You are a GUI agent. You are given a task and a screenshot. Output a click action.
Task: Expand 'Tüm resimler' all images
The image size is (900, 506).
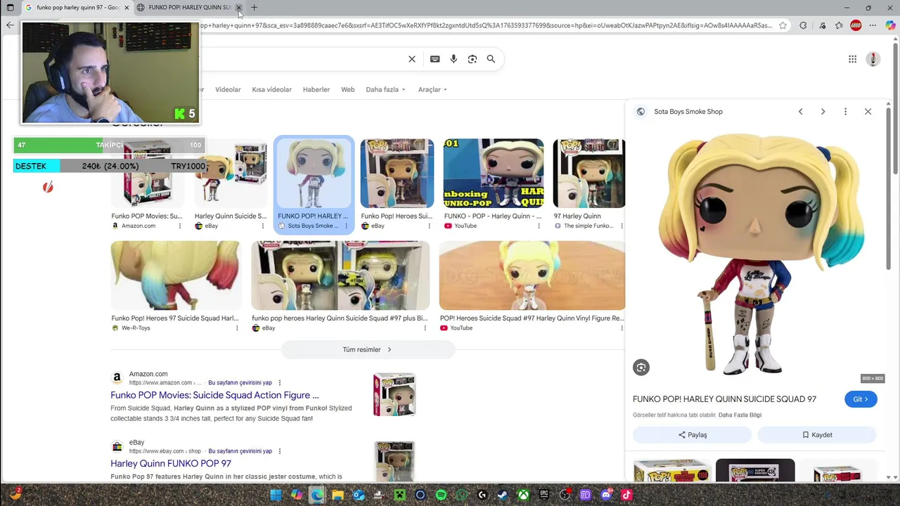point(367,349)
